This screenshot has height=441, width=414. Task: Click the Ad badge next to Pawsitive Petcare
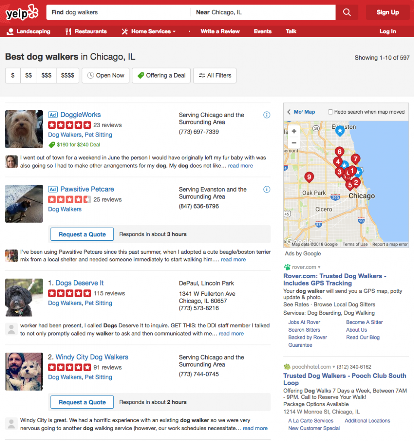[x=53, y=189]
